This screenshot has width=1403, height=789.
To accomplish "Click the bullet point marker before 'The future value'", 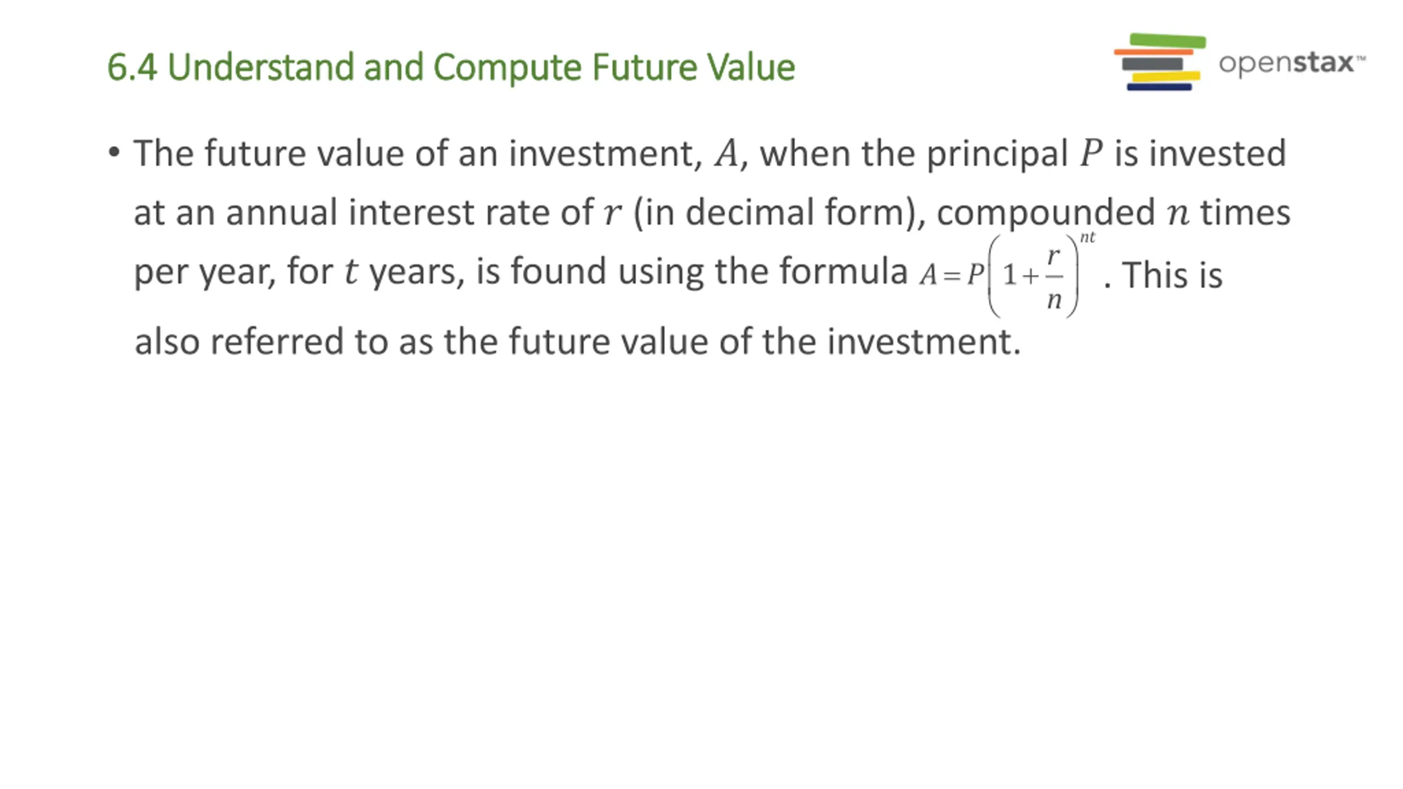I will [114, 152].
